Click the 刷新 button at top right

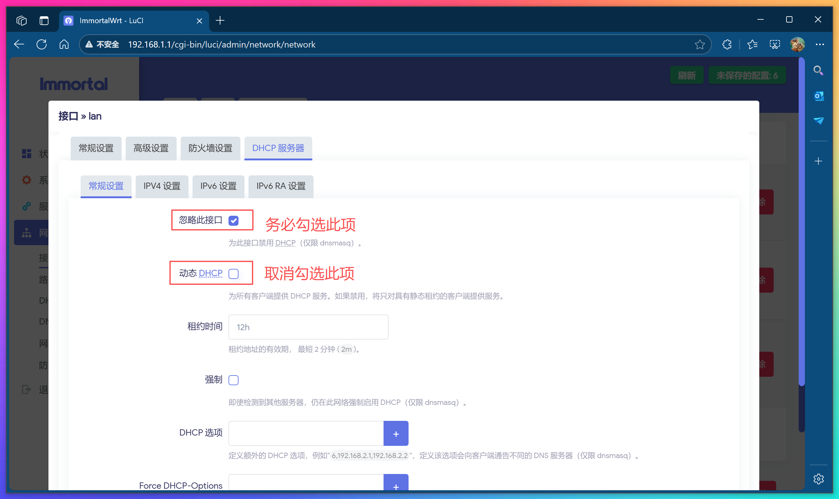point(686,75)
